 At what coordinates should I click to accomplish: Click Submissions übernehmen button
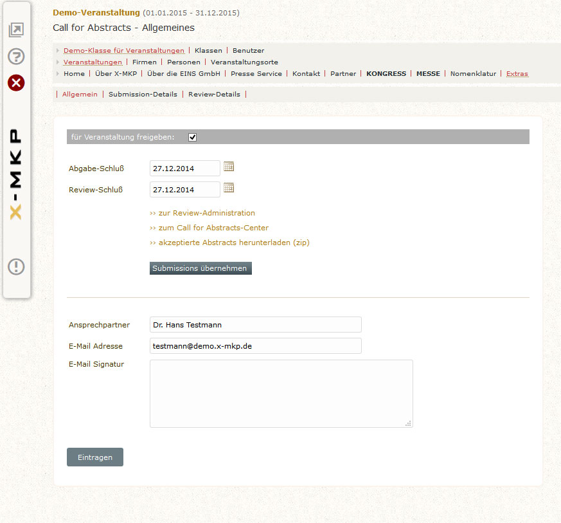200,268
